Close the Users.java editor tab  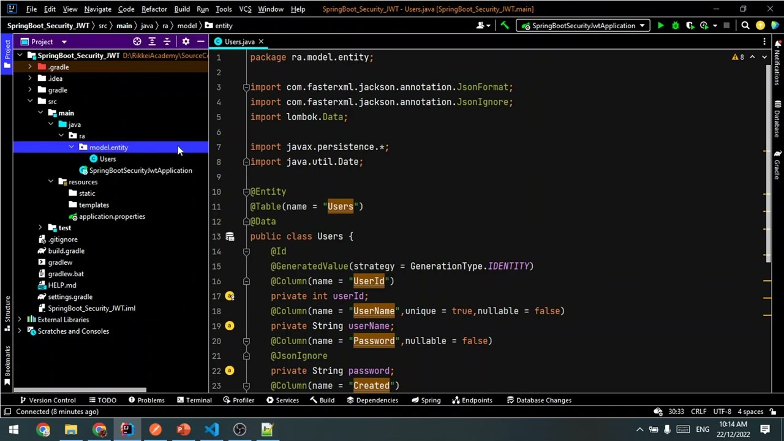[x=260, y=42]
